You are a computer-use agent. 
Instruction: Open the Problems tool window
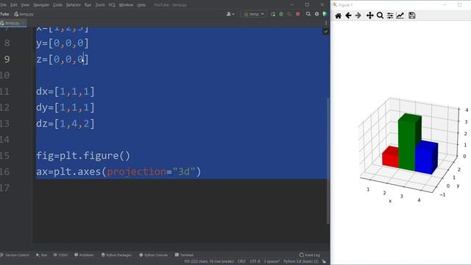click(84, 255)
